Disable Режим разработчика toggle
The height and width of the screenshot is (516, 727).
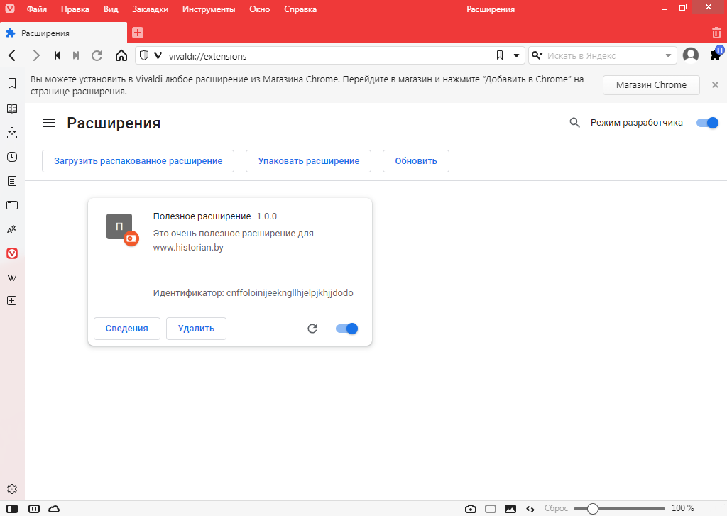tap(707, 123)
